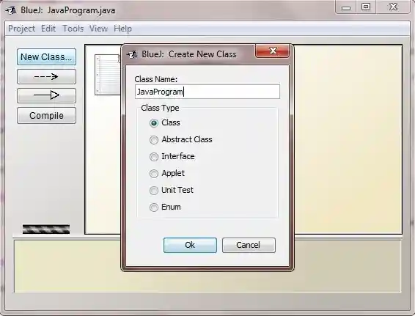Image resolution: width=415 pixels, height=316 pixels.
Task: Select the Abstract Class radio button
Action: (154, 140)
